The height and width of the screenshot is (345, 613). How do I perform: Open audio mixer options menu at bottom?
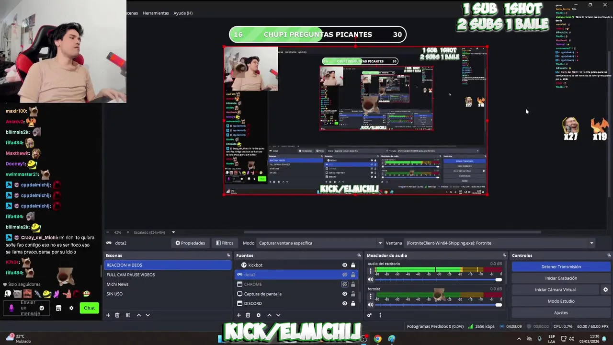380,315
